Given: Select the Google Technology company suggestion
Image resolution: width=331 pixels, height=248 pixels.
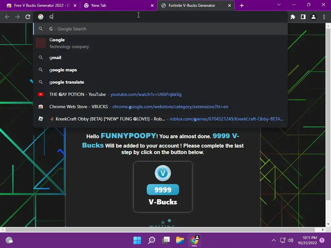Looking at the screenshot, I should [160, 43].
